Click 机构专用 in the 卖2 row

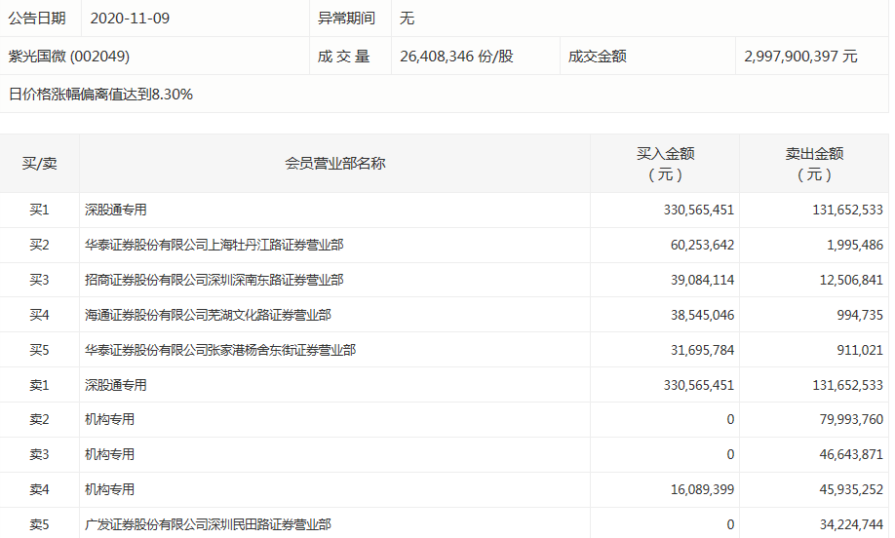click(x=109, y=420)
